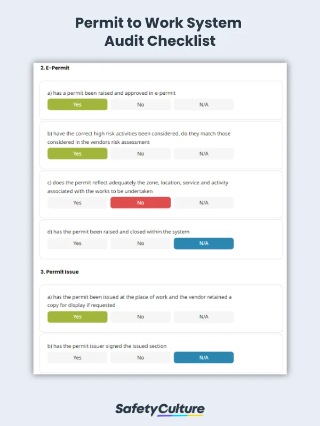The width and height of the screenshot is (320, 426).
Task: Select "No" for permit raised in e-permit
Action: click(140, 104)
